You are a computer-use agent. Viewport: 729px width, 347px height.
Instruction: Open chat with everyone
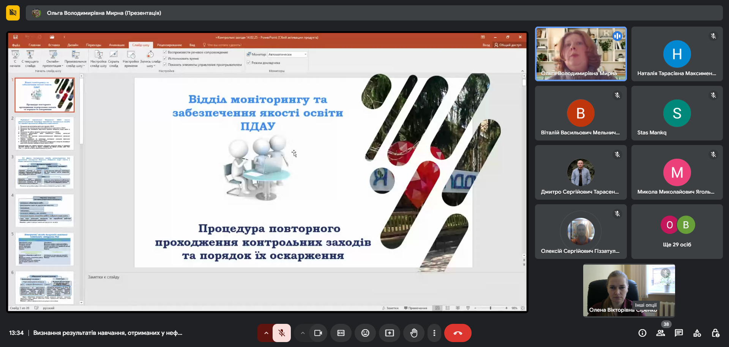[x=679, y=333]
